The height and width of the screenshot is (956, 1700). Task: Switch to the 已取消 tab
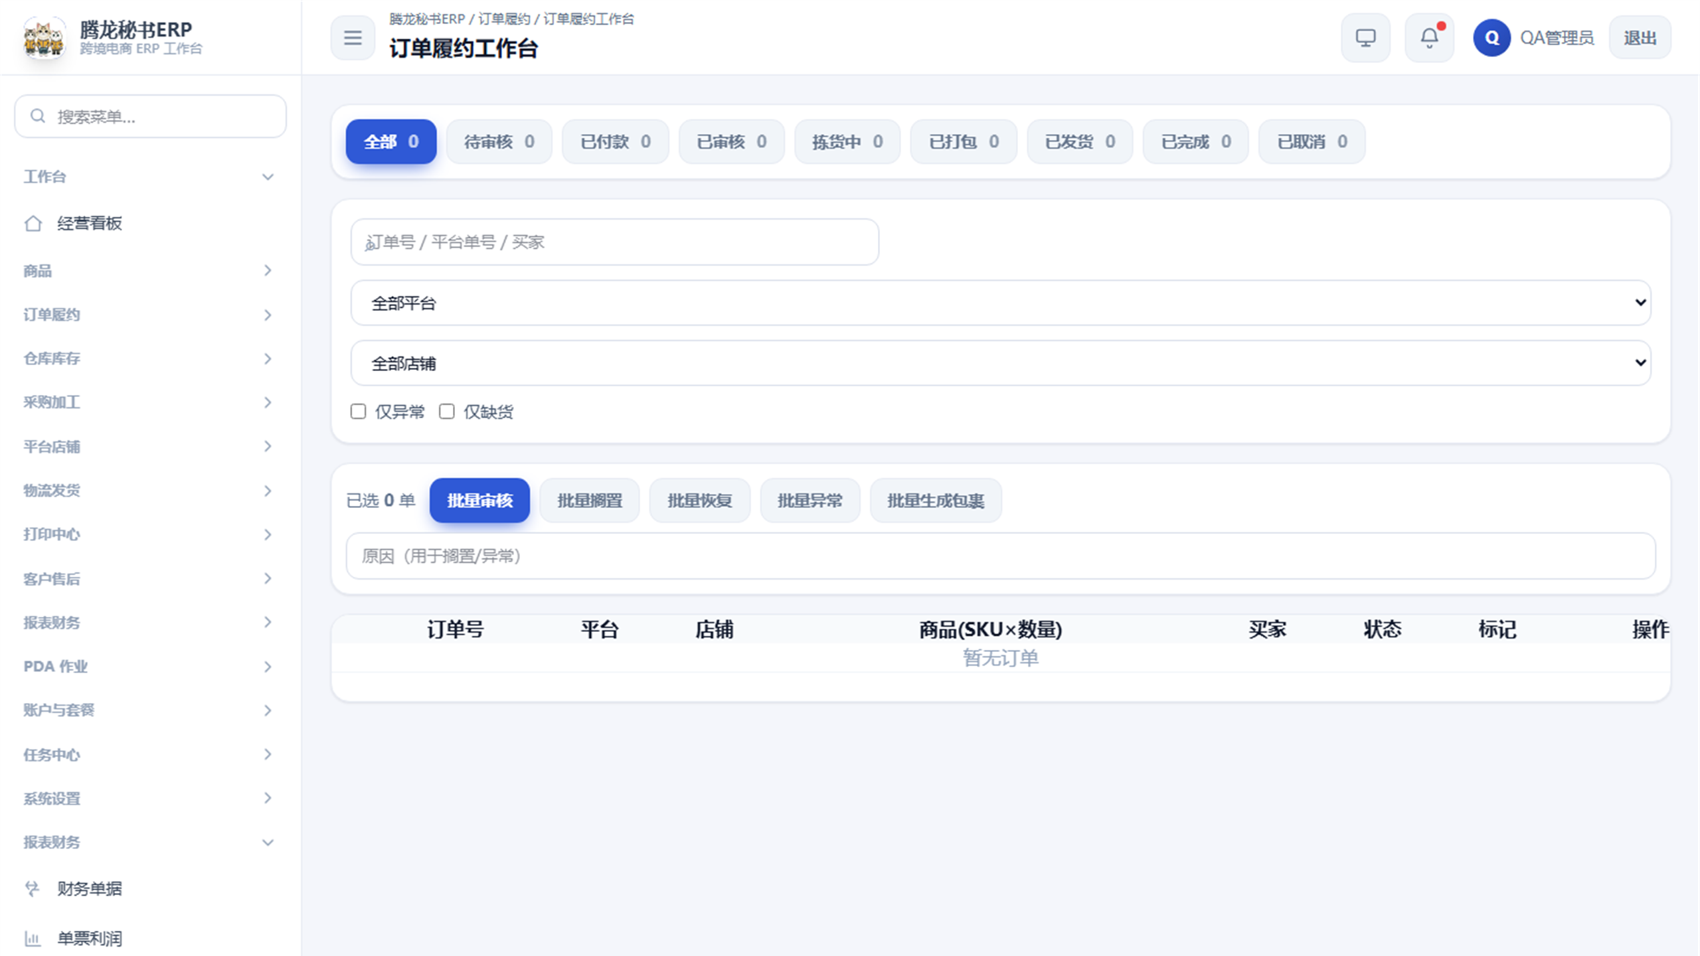coord(1312,141)
